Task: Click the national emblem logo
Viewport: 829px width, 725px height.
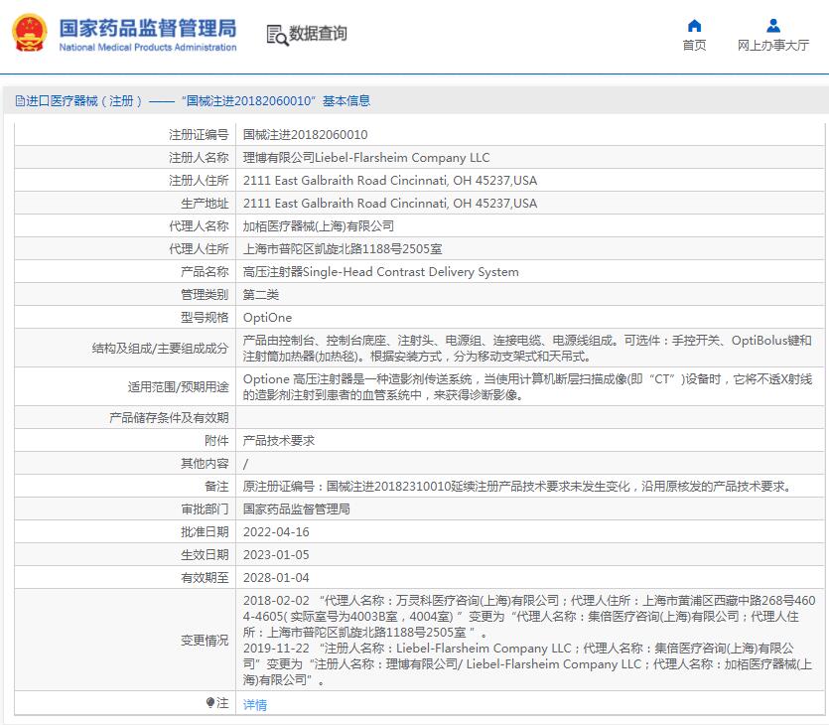Action: point(29,33)
